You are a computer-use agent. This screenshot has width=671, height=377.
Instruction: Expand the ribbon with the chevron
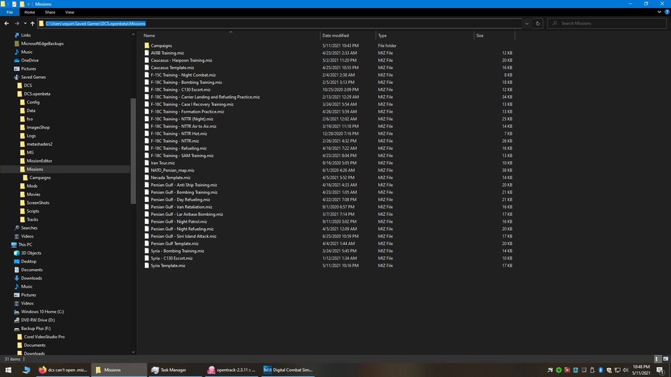point(658,12)
